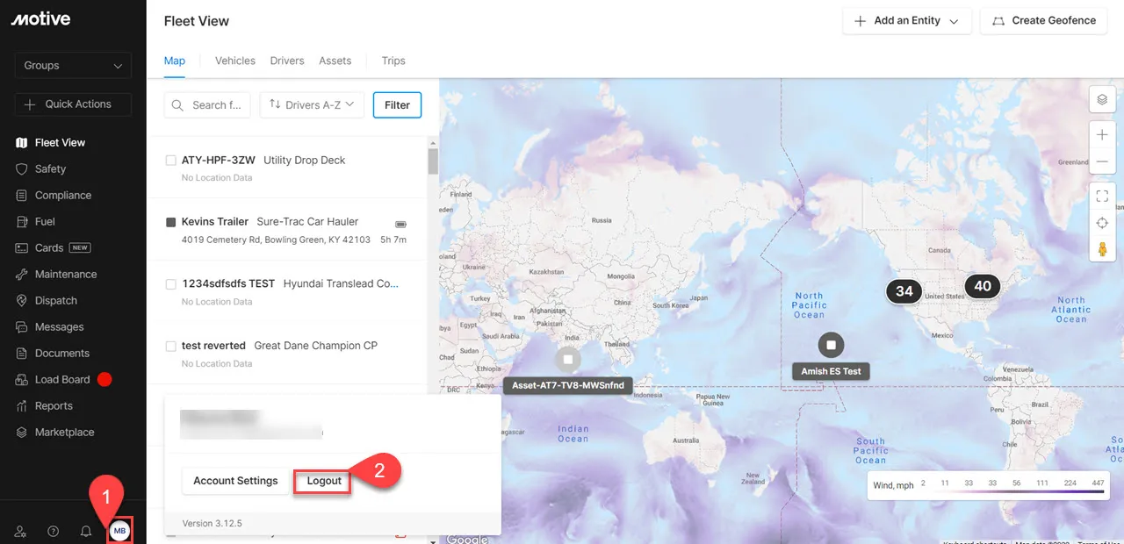Image resolution: width=1124 pixels, height=544 pixels.
Task: Activate Street View pegman on map
Action: tap(1102, 248)
